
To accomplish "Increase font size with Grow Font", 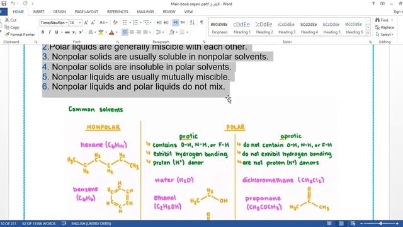I will coord(86,23).
